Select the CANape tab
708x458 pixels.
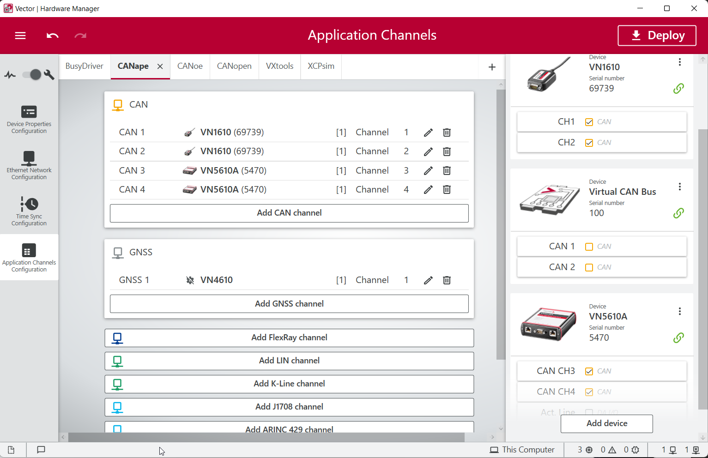[x=133, y=66]
